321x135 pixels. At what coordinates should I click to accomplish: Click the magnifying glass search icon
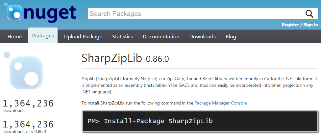(309, 14)
